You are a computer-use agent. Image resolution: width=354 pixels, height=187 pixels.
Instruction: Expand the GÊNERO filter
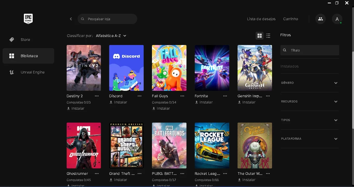310,83
